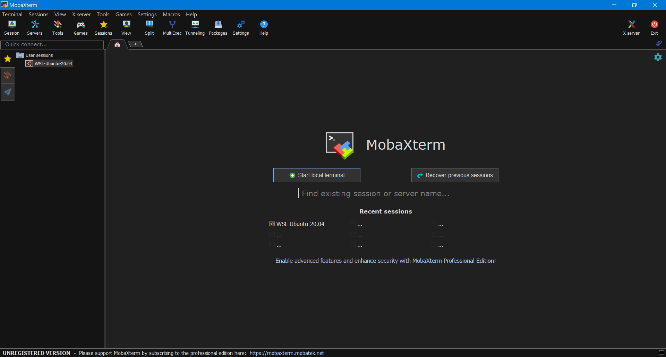Screen dimensions: 666x357
Task: Click Start local terminal button
Action: [x=317, y=175]
